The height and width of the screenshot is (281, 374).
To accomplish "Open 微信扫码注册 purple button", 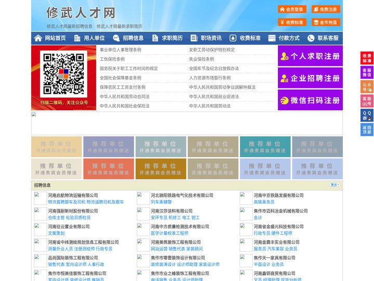I will click(310, 100).
